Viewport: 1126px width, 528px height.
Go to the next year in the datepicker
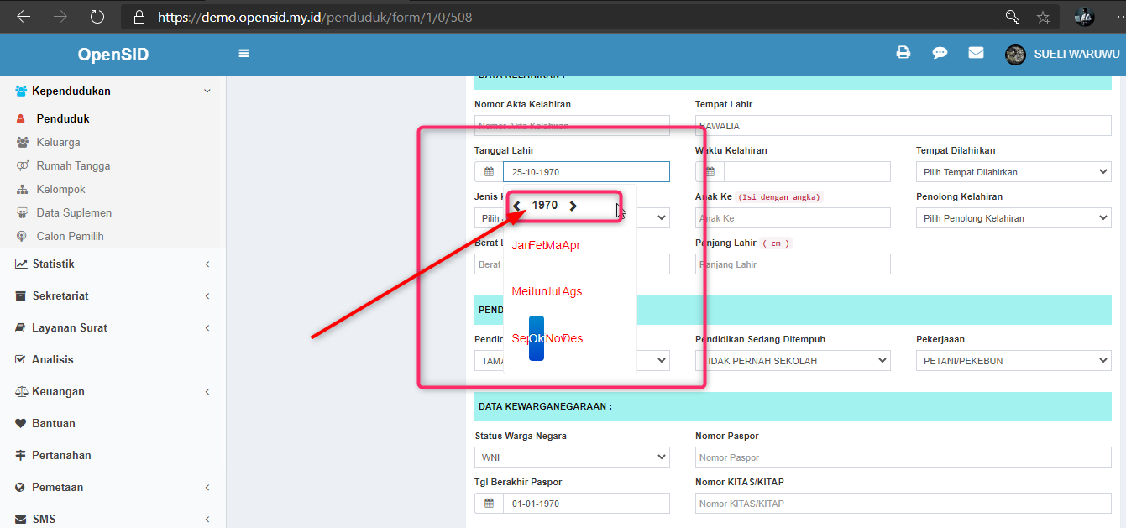click(x=573, y=206)
